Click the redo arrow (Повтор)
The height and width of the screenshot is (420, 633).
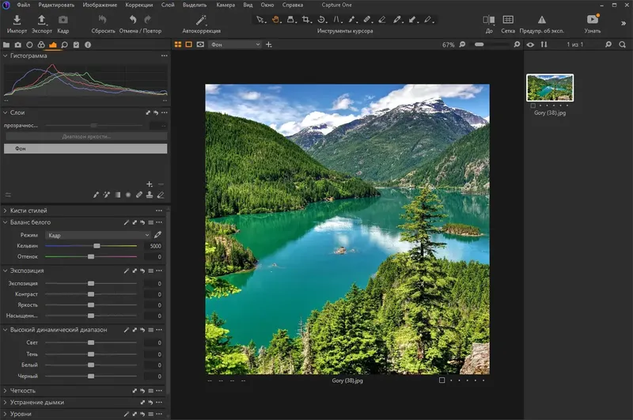148,19
